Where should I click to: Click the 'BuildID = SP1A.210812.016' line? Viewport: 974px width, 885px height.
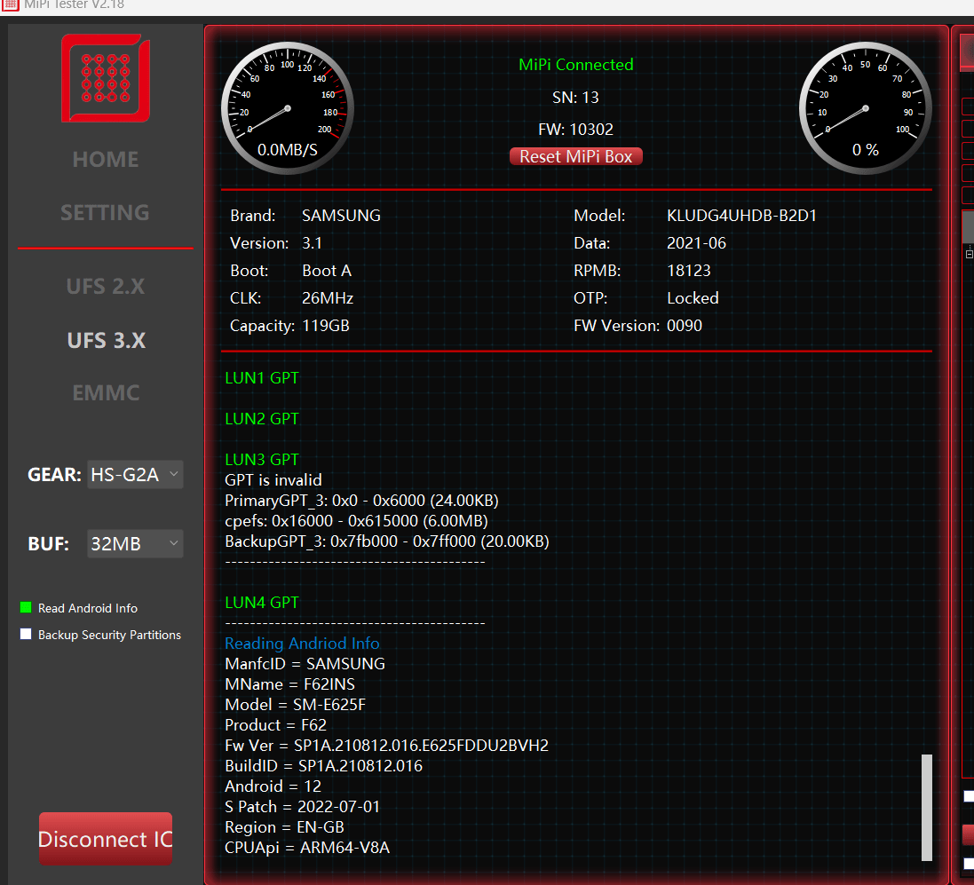(x=324, y=766)
